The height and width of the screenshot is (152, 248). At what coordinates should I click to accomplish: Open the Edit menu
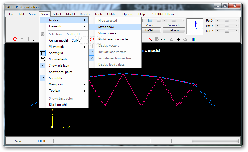21,14
